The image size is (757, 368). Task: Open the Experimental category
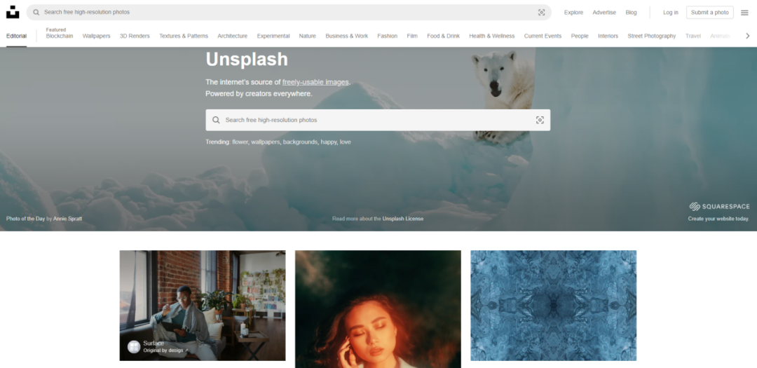point(273,36)
